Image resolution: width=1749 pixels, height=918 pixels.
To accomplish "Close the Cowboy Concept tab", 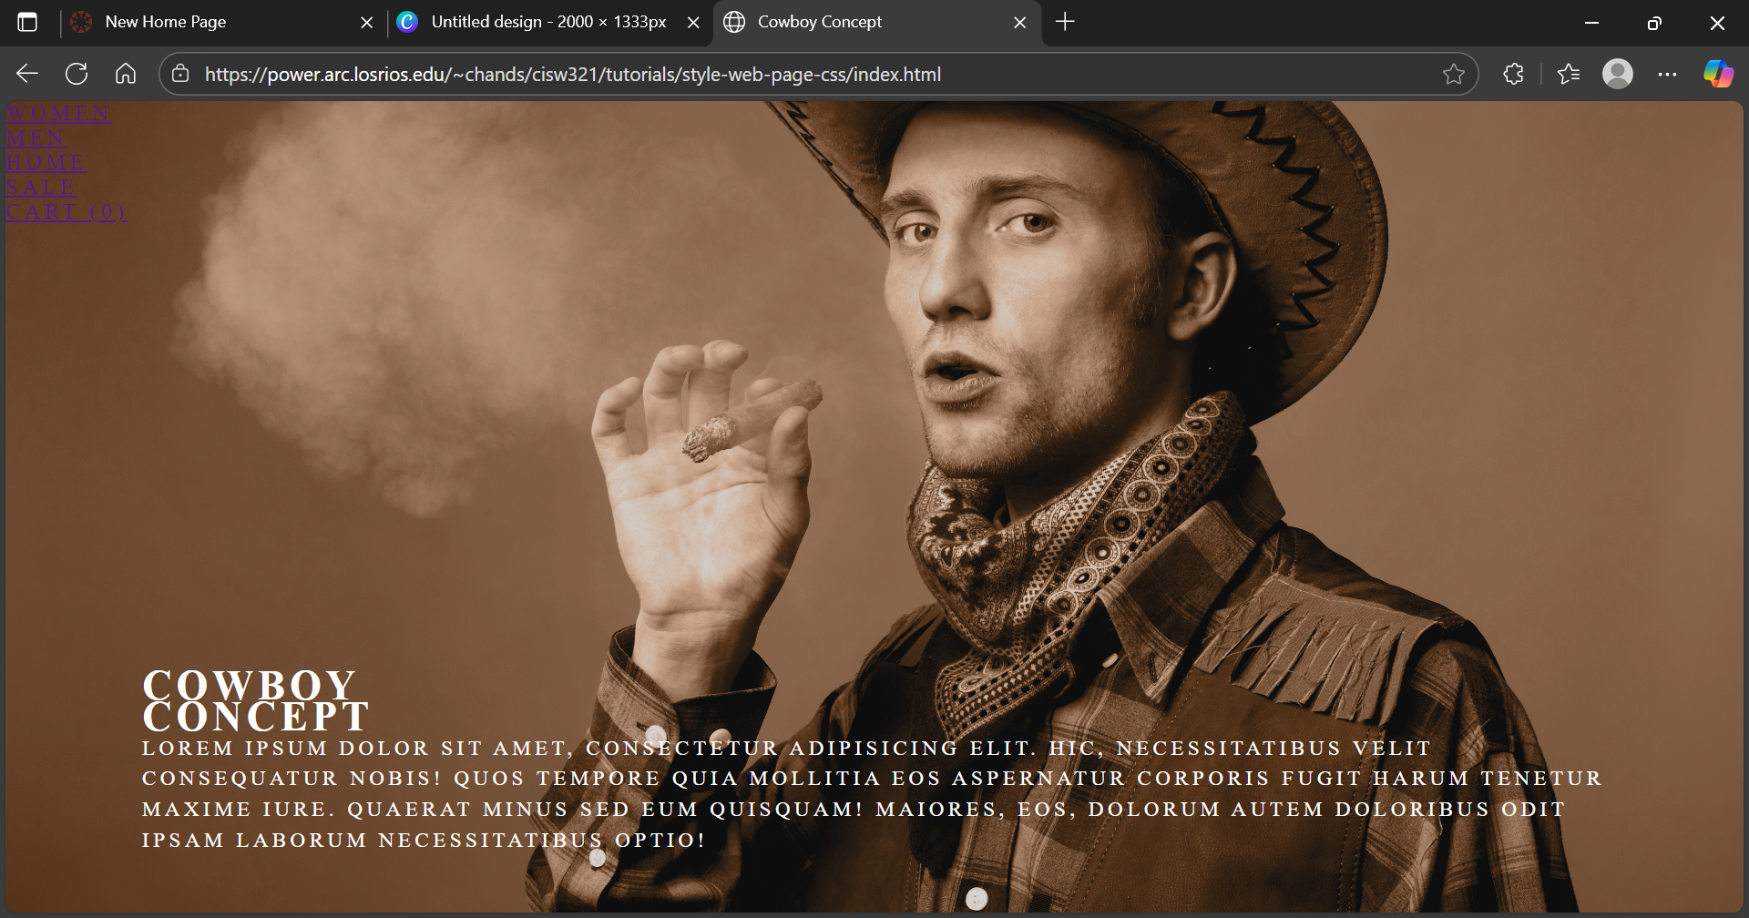I will [x=1020, y=22].
